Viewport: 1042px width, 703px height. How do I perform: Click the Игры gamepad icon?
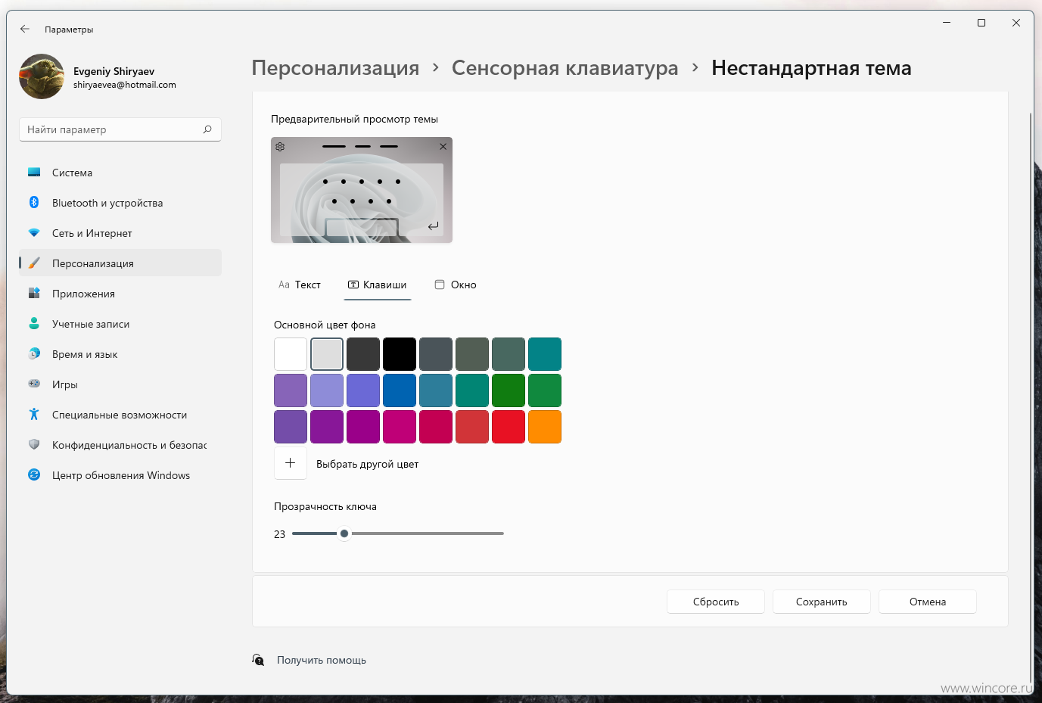click(34, 384)
